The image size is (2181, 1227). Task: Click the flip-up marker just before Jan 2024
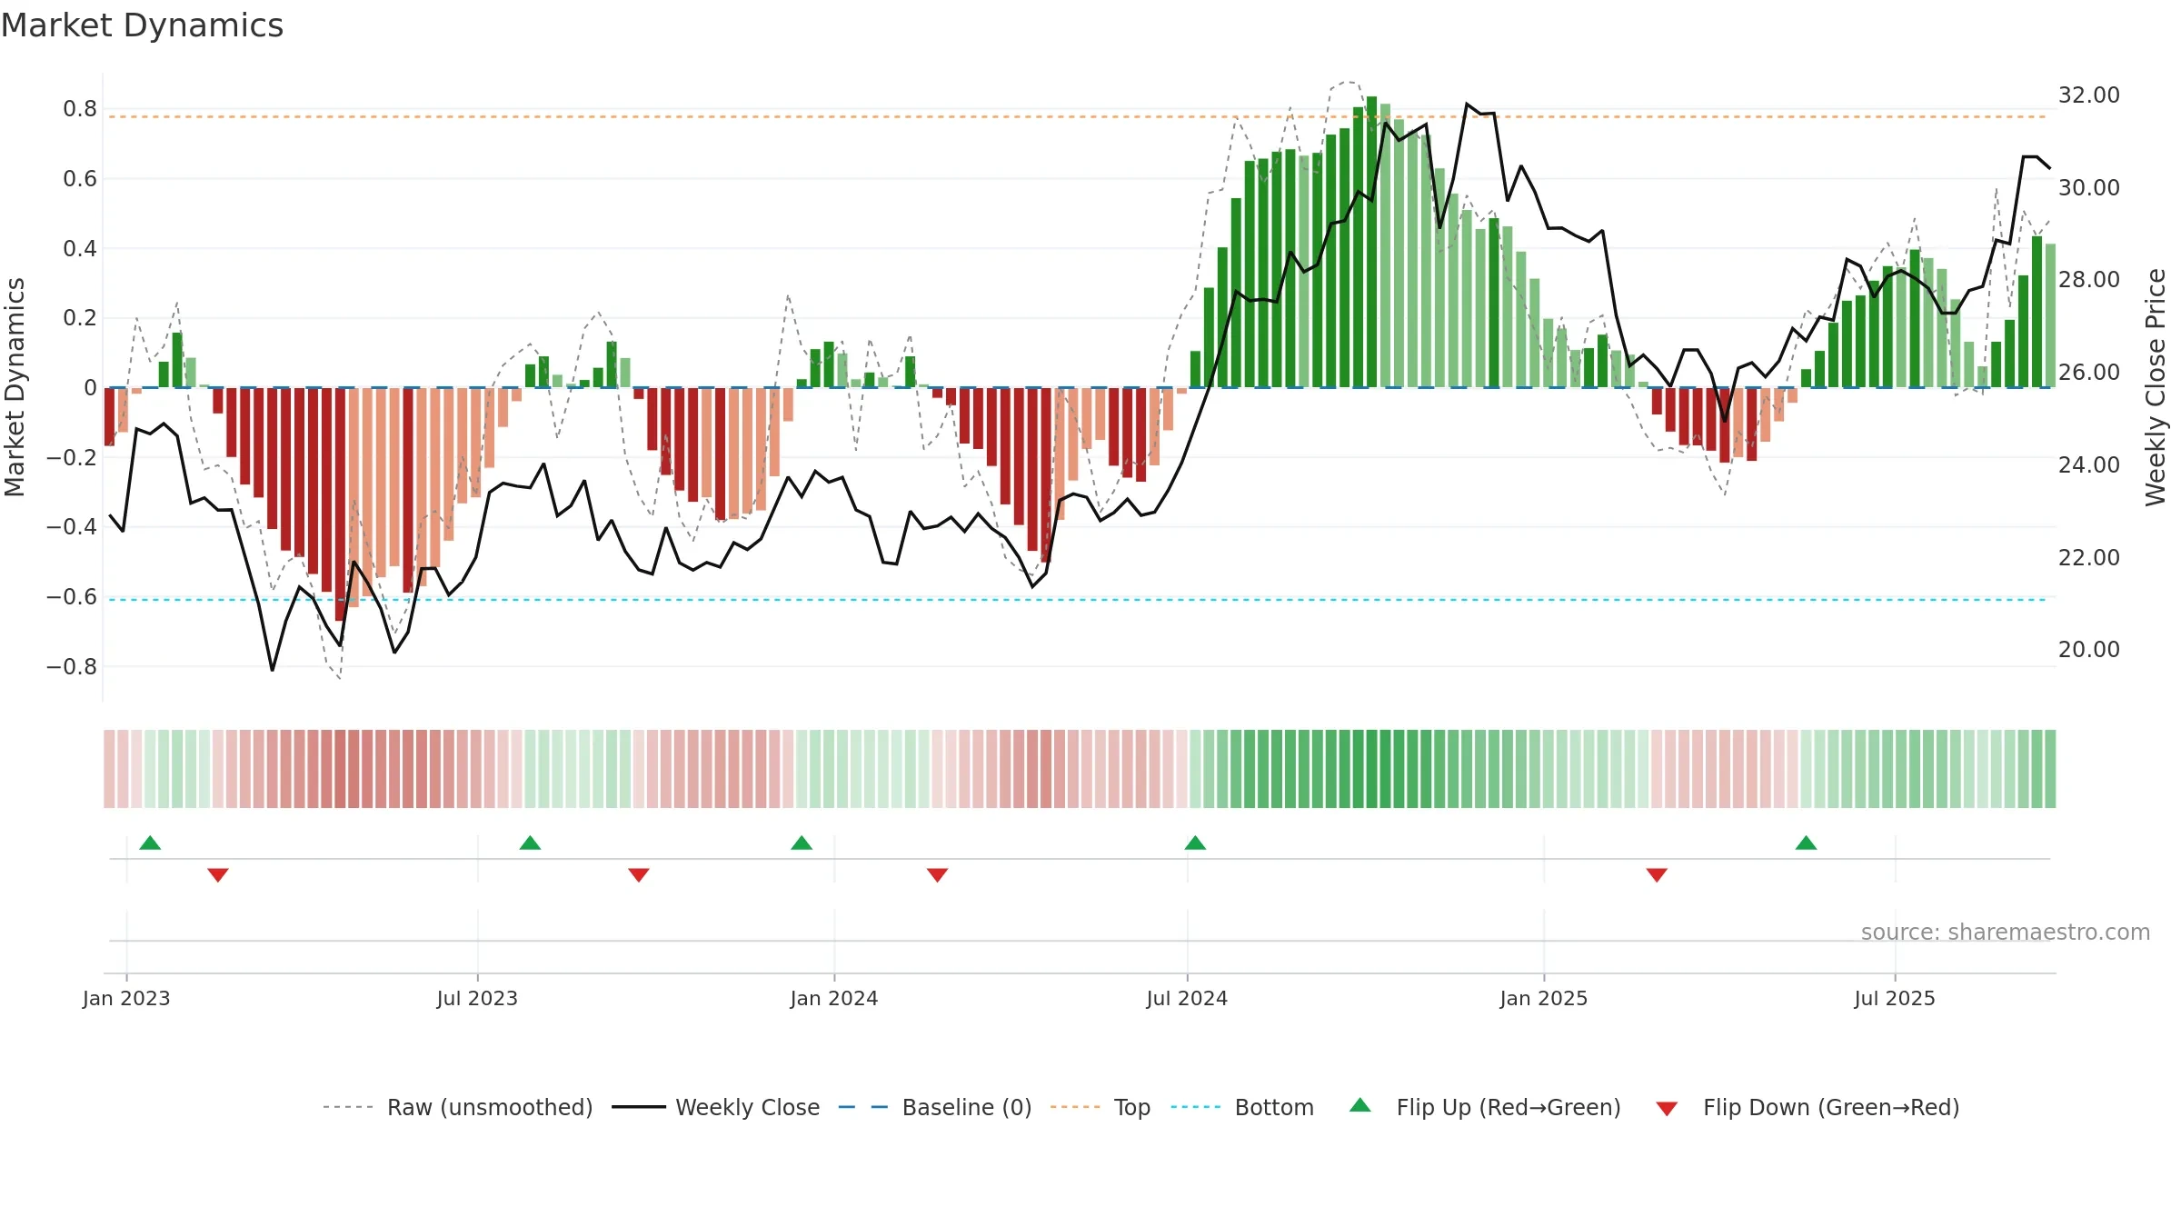[x=802, y=843]
